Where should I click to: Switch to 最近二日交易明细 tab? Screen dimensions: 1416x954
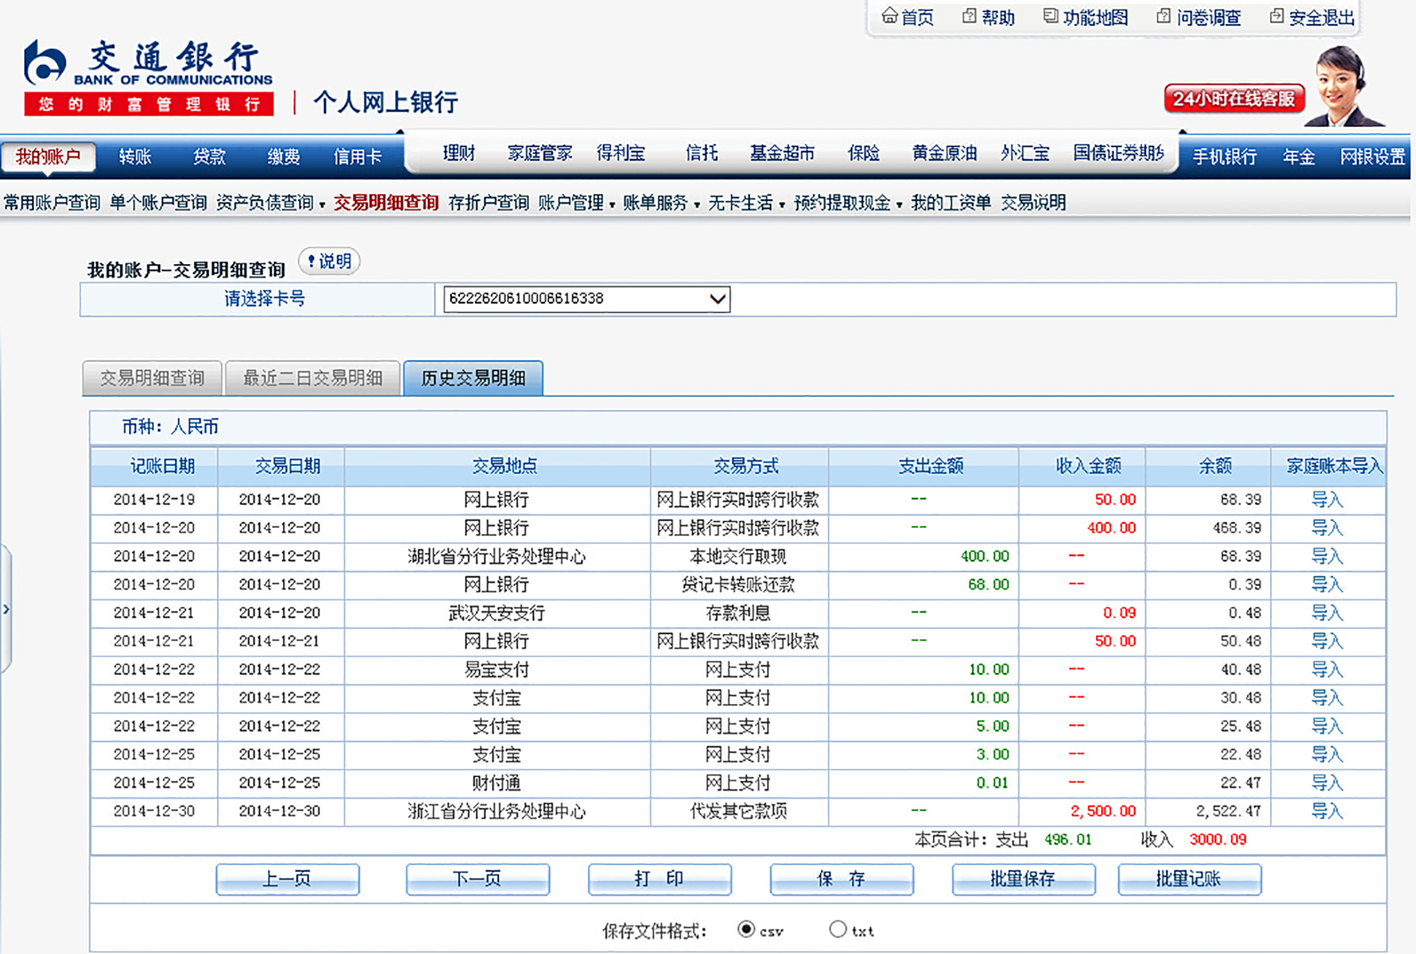[312, 378]
